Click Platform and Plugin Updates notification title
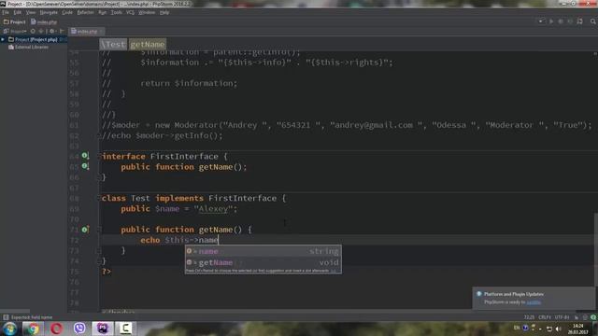This screenshot has width=598, height=336. 513,294
